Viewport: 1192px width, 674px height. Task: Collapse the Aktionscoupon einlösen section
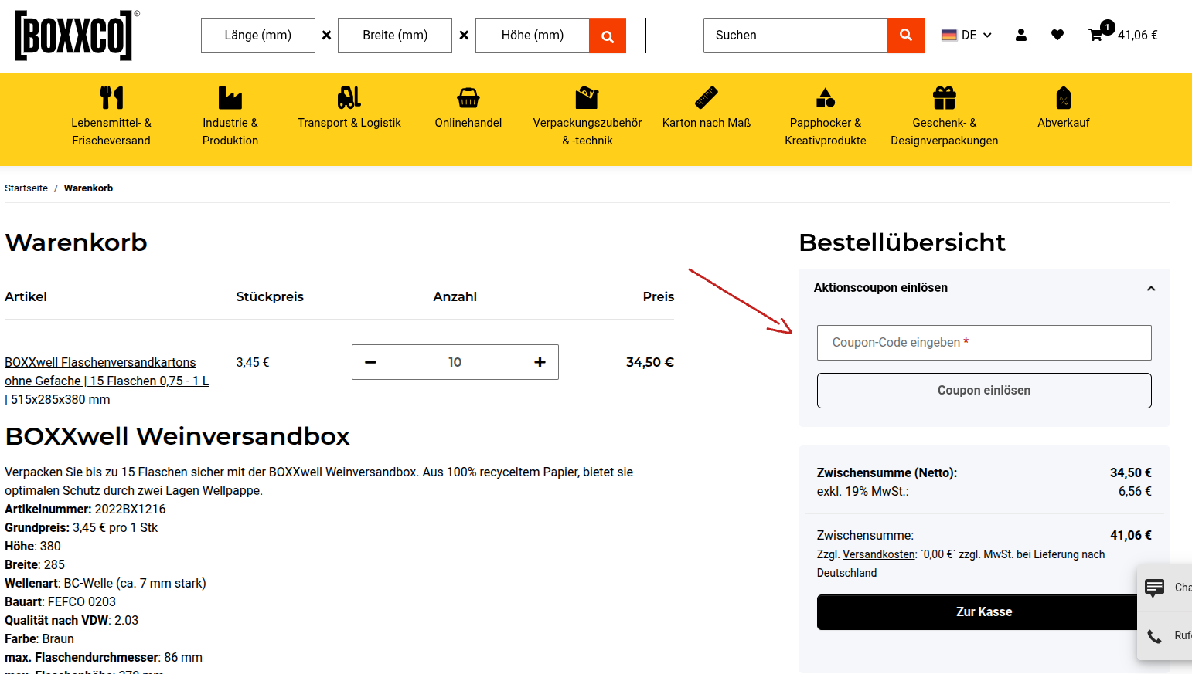1151,287
